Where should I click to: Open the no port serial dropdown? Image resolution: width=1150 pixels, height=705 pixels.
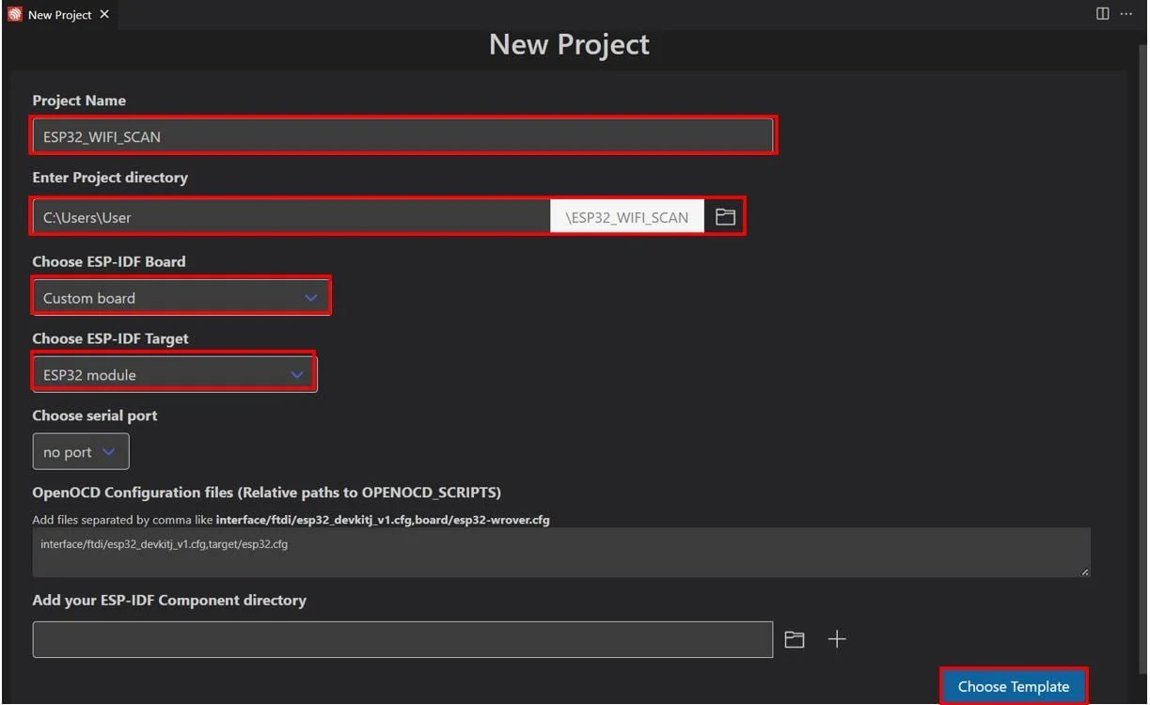pos(81,452)
